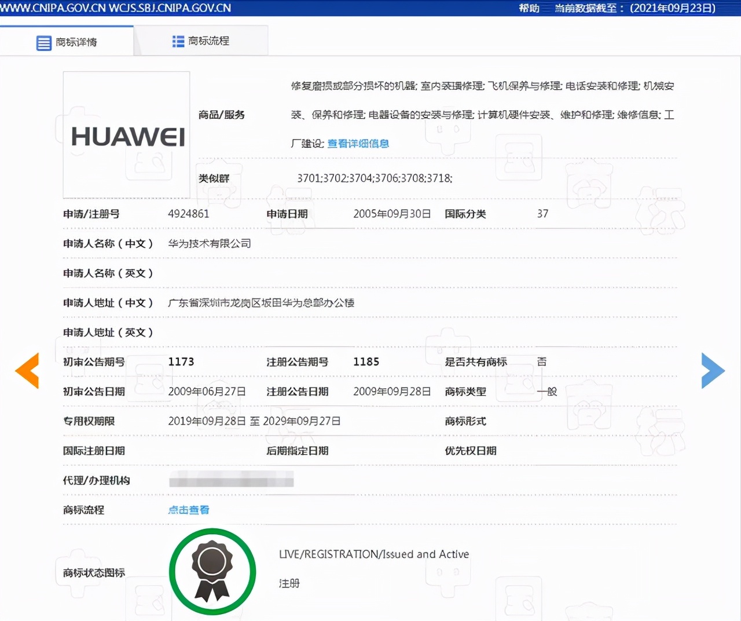Open trademark process via 点击查看 link
The width and height of the screenshot is (741, 621).
point(189,510)
